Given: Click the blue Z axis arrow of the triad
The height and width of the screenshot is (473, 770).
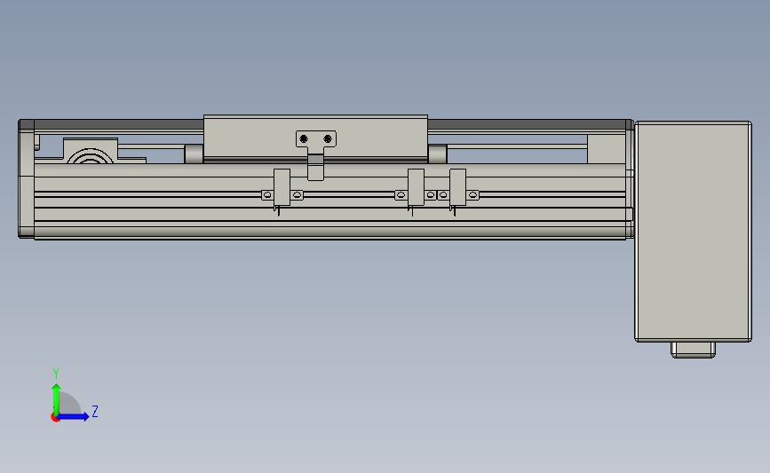Looking at the screenshot, I should [73, 417].
